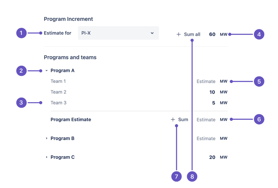Open the PI-X Program Increment dropdown
Viewport: 278px width, 188px height.
119,33
